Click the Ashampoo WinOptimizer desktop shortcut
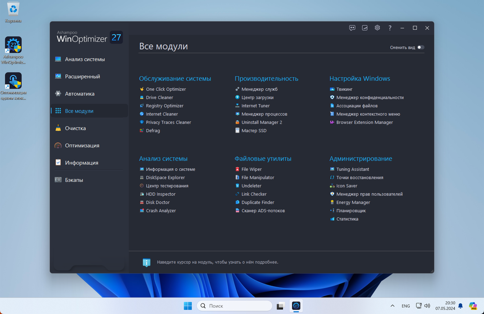484x314 pixels. 13,50
